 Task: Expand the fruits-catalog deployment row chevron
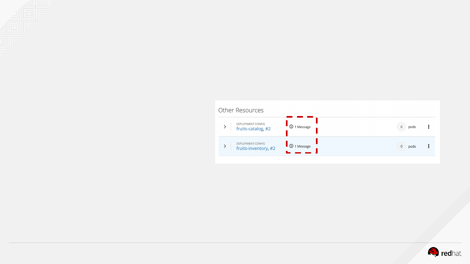[x=225, y=127]
